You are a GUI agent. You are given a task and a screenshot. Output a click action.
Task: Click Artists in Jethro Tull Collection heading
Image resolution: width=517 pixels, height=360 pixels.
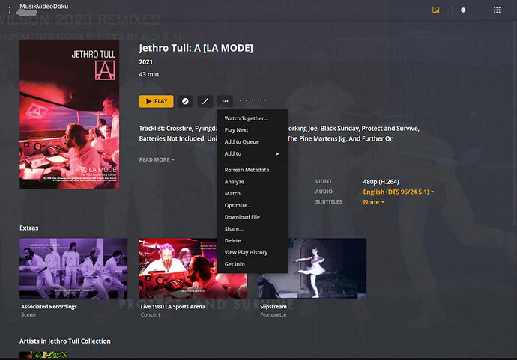pos(65,341)
